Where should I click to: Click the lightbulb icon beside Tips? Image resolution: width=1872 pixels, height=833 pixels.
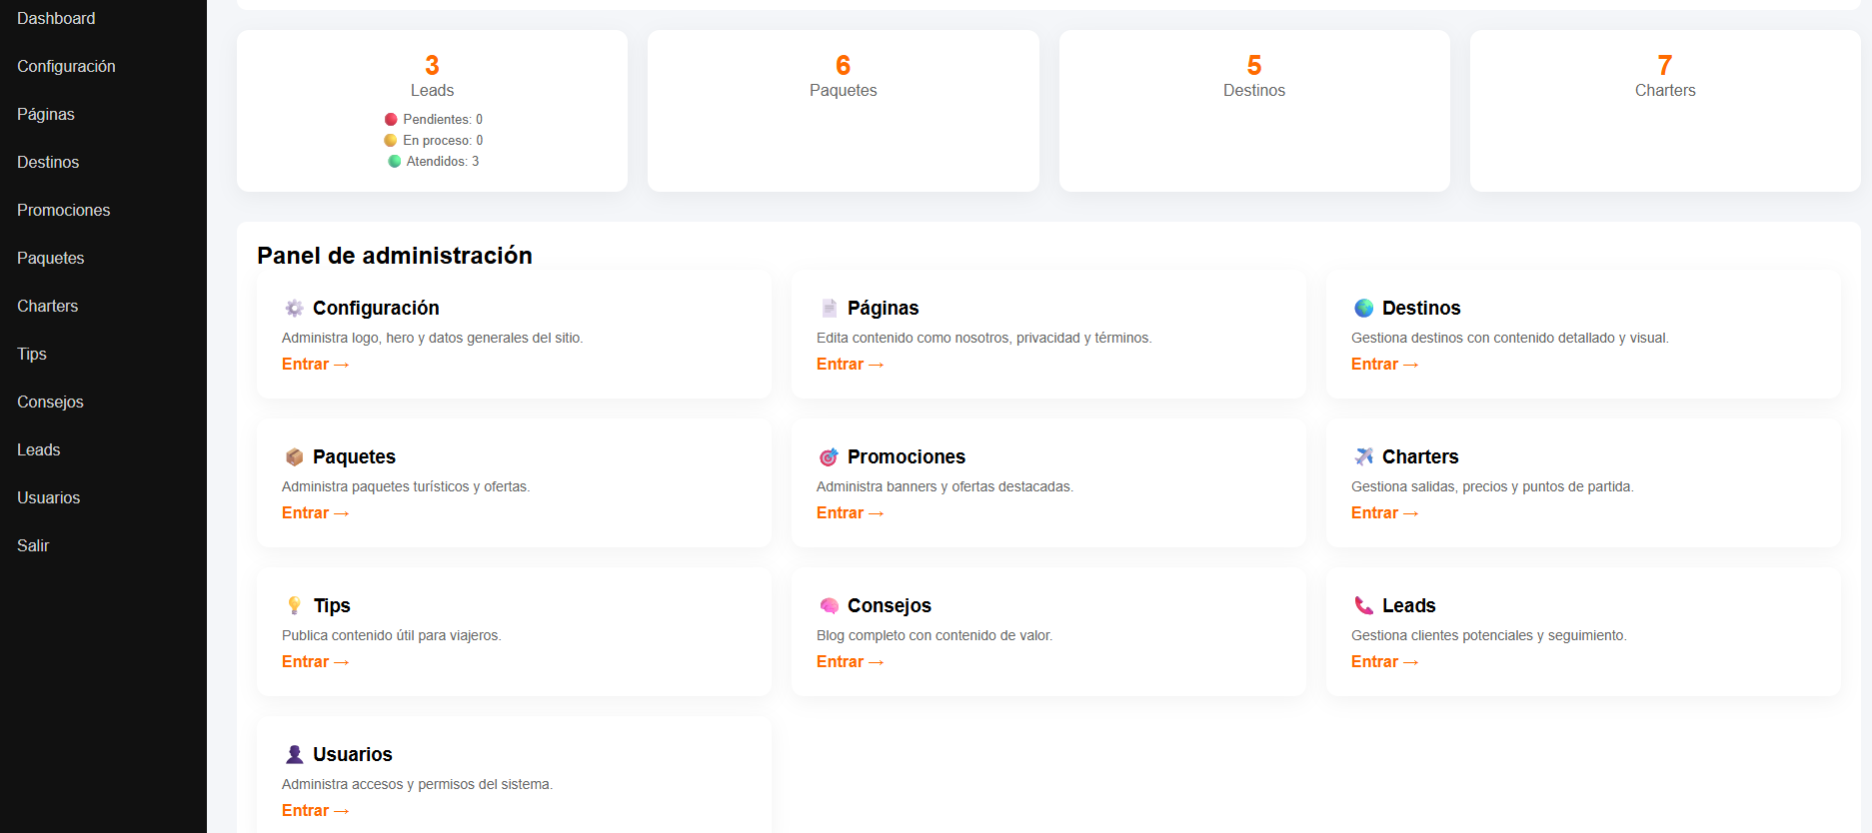tap(294, 605)
